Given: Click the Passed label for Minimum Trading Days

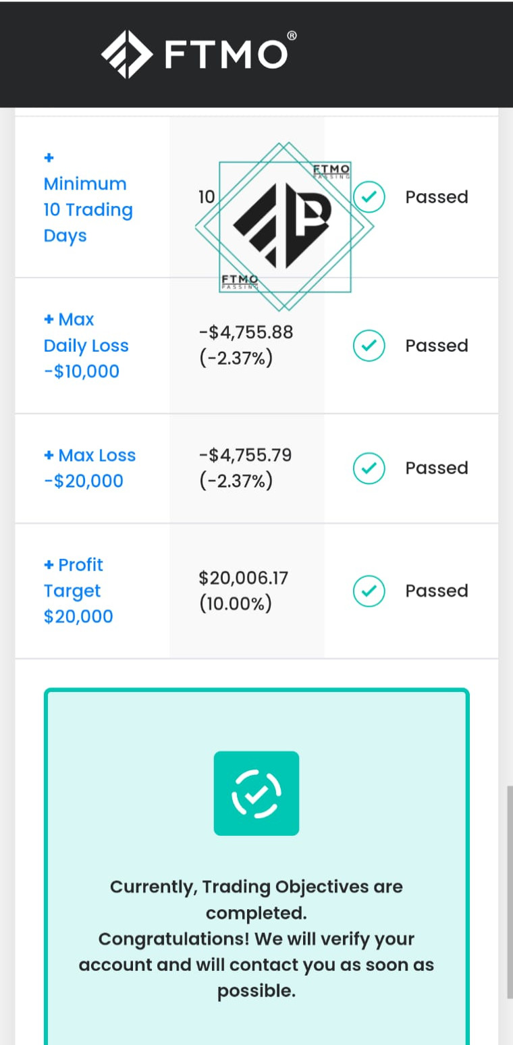Looking at the screenshot, I should tap(437, 197).
